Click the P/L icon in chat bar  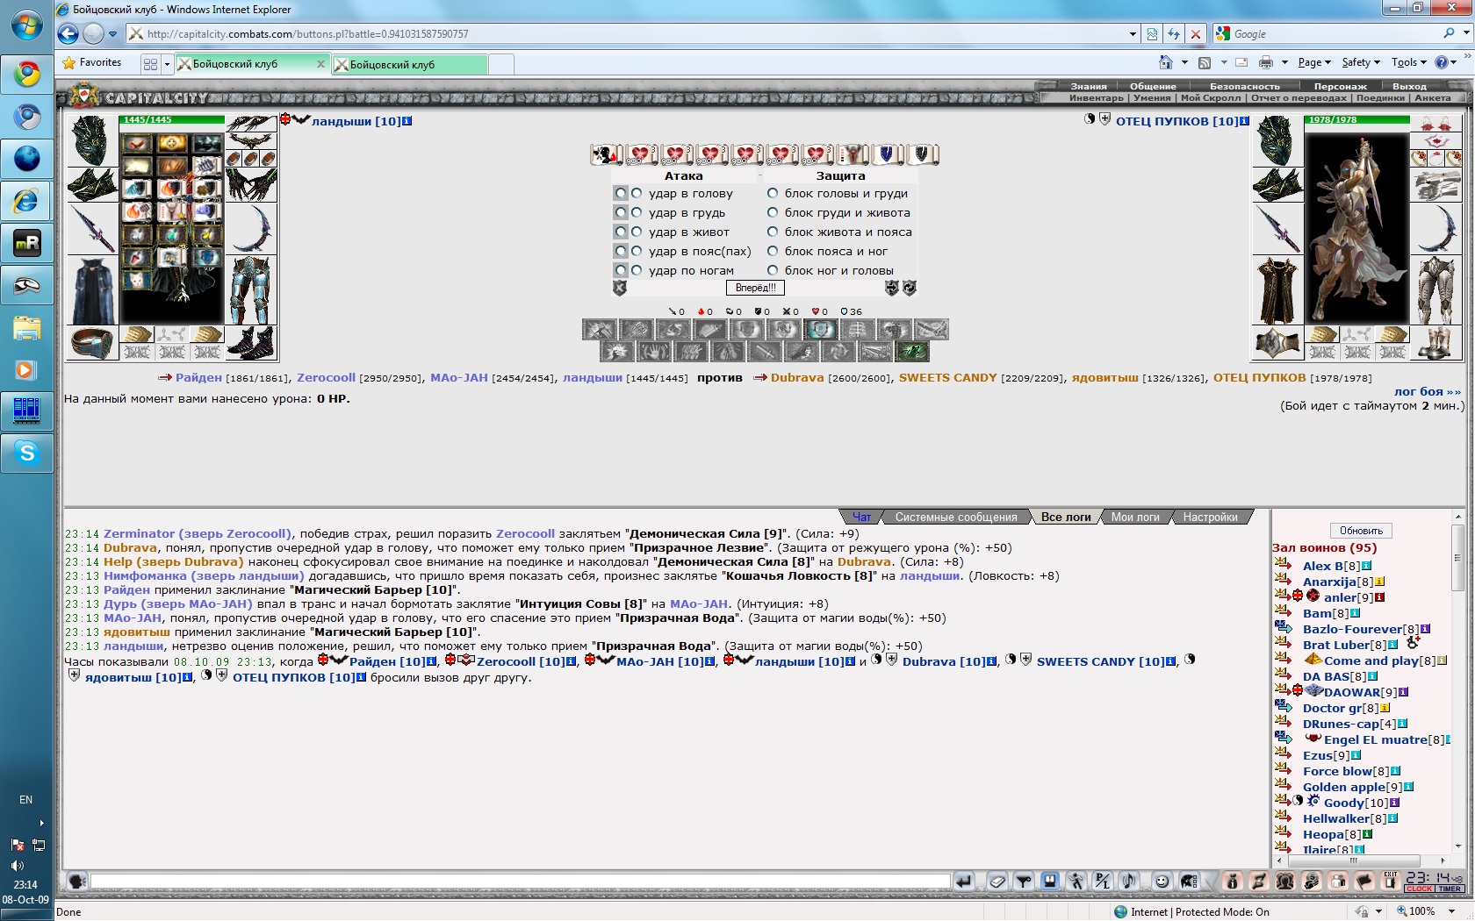1103,881
